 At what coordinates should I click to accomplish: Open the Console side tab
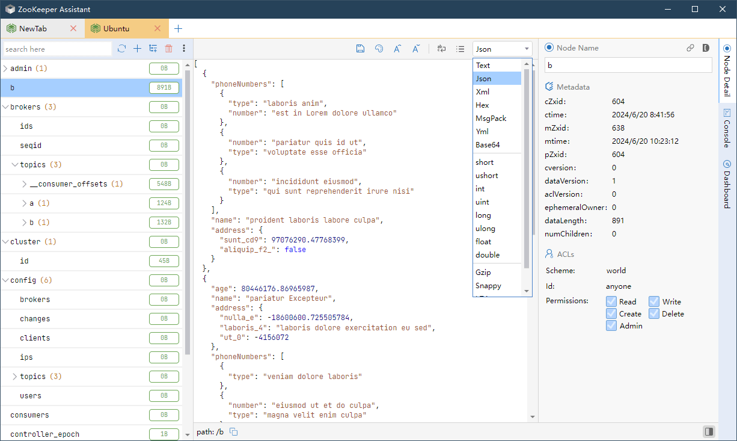727,128
